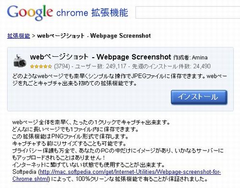
Task: Click the camera extension icon
Action: point(20,61)
